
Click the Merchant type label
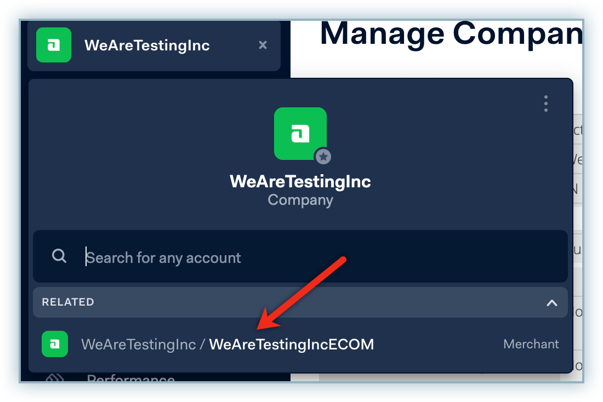pyautogui.click(x=531, y=344)
